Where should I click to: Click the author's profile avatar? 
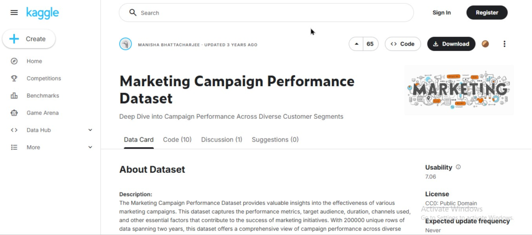[125, 44]
